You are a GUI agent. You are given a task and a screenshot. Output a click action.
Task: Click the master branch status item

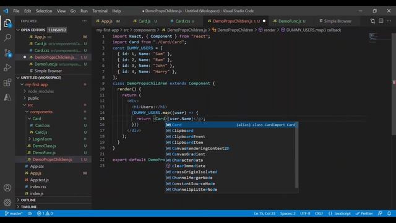click(14, 213)
